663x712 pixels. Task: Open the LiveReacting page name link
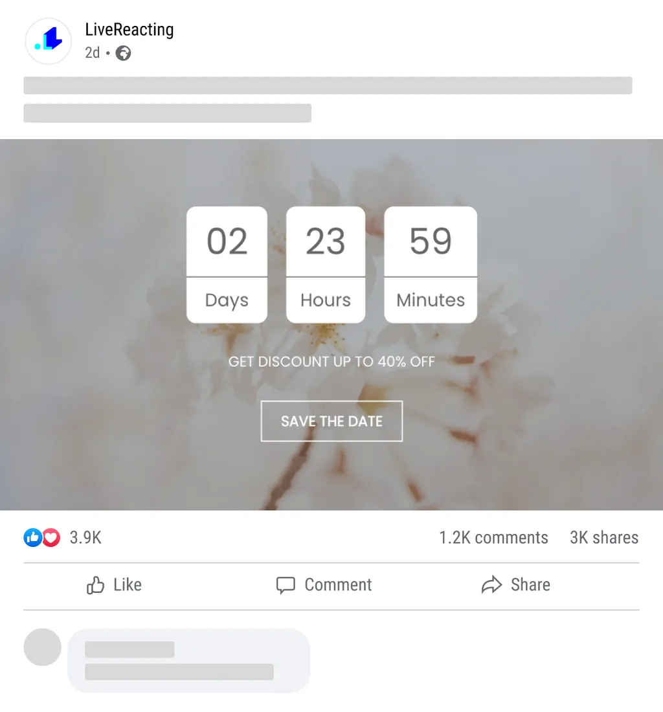pos(129,30)
